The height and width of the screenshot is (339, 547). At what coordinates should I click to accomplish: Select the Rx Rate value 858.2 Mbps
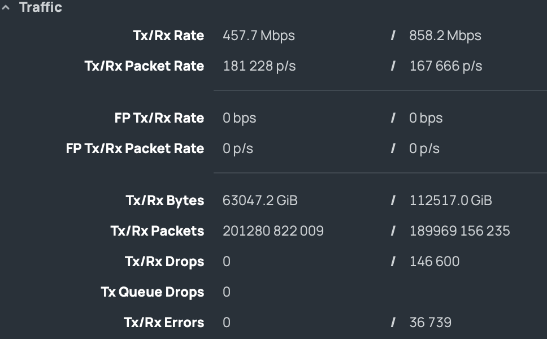click(x=445, y=36)
